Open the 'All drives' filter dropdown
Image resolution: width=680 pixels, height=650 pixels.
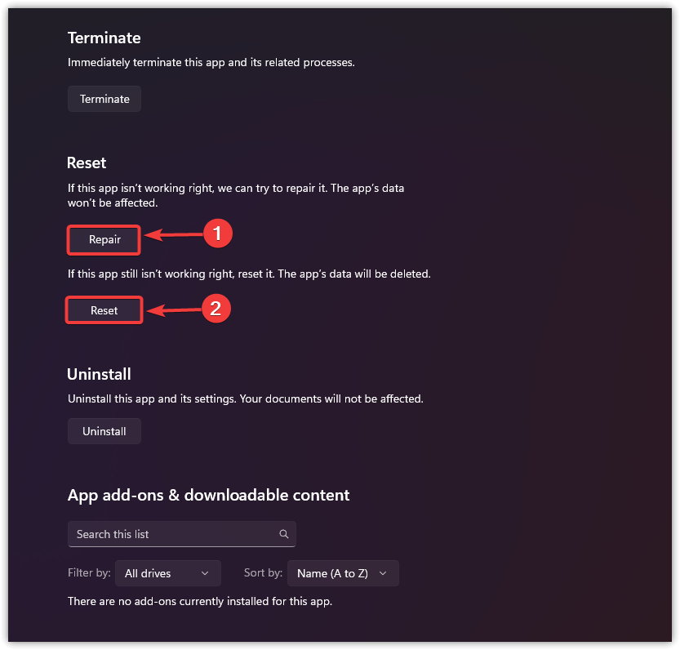pos(167,573)
